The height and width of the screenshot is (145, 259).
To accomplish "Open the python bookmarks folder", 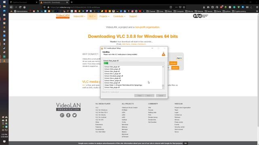I will tap(227, 11).
